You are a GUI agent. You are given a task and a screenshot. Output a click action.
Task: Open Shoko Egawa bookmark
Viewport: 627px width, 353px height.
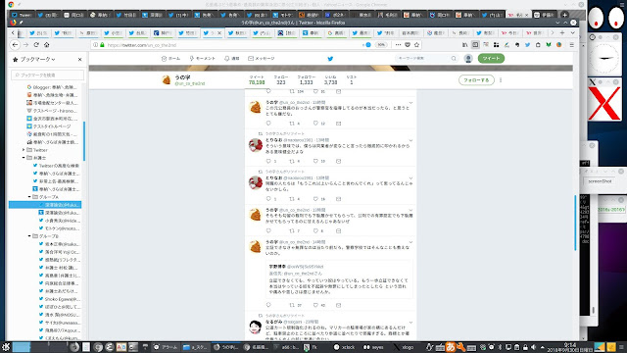pyautogui.click(x=59, y=299)
